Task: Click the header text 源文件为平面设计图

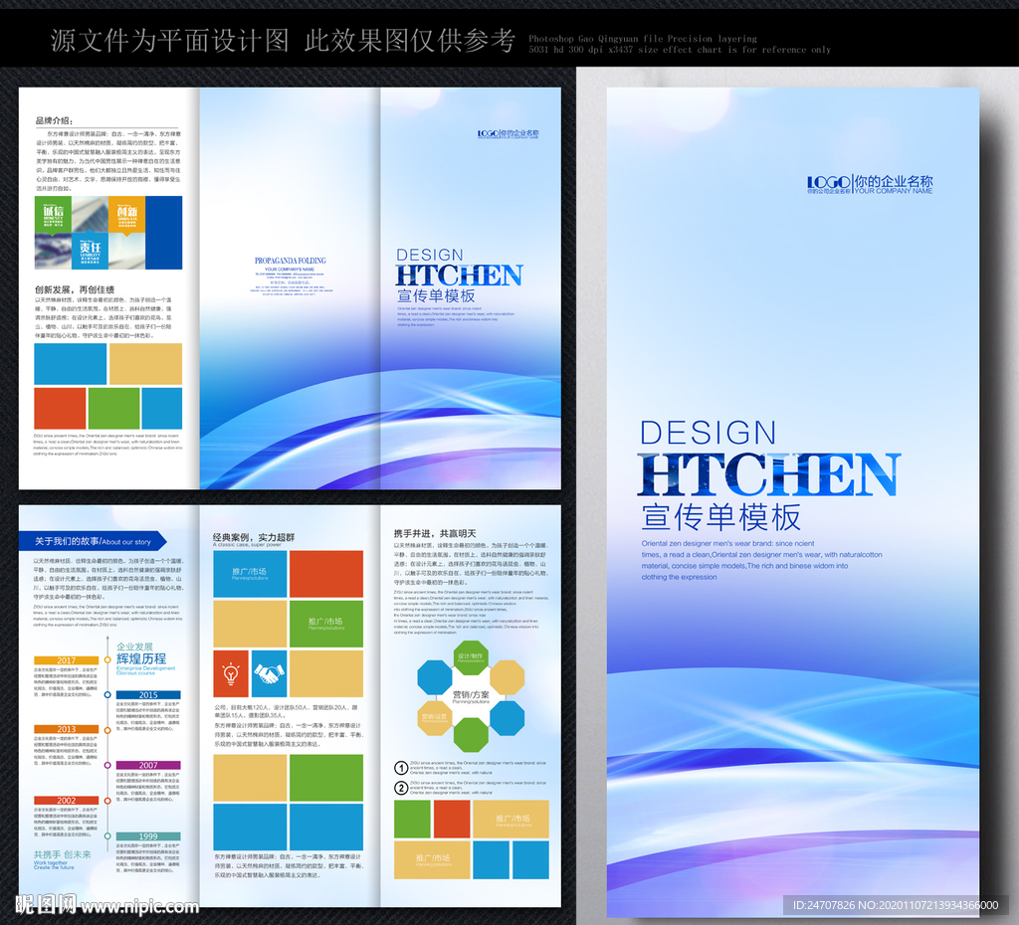Action: pyautogui.click(x=169, y=41)
